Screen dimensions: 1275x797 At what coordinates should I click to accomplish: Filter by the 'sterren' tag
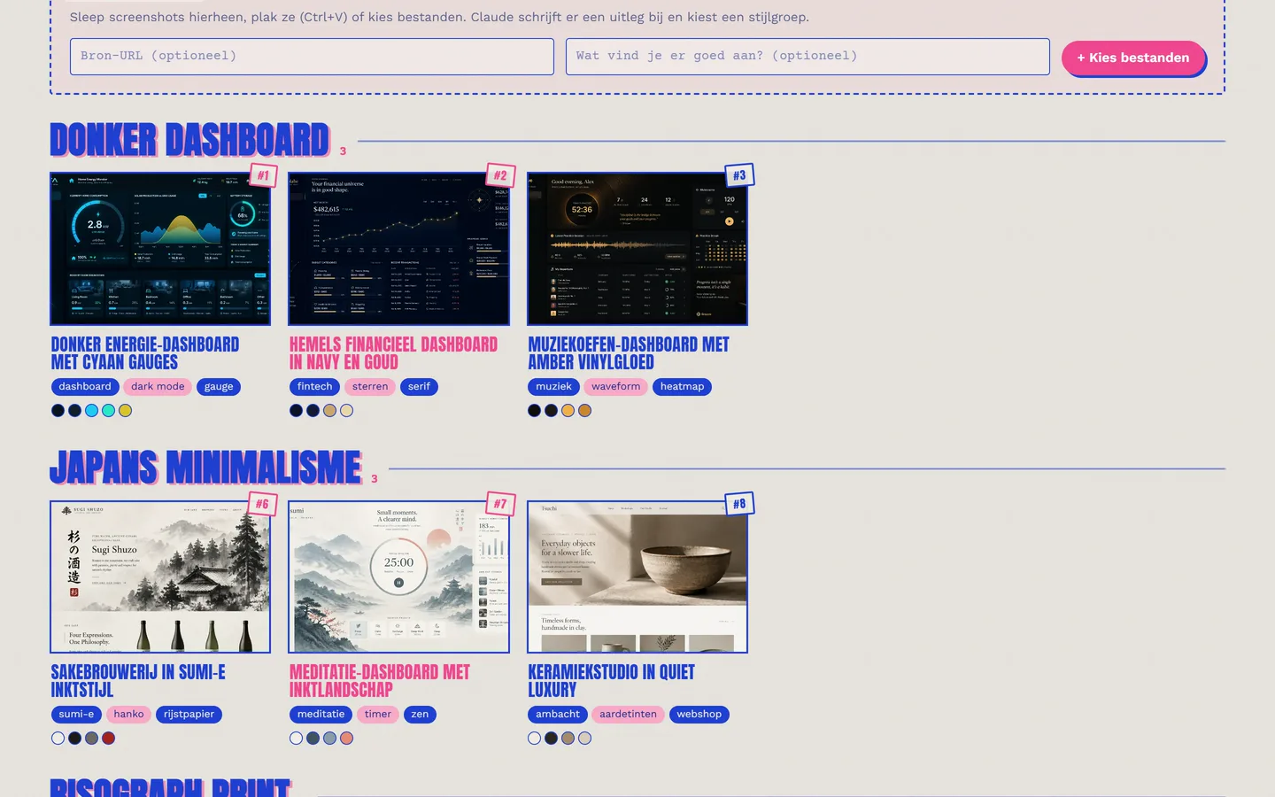[x=370, y=387]
